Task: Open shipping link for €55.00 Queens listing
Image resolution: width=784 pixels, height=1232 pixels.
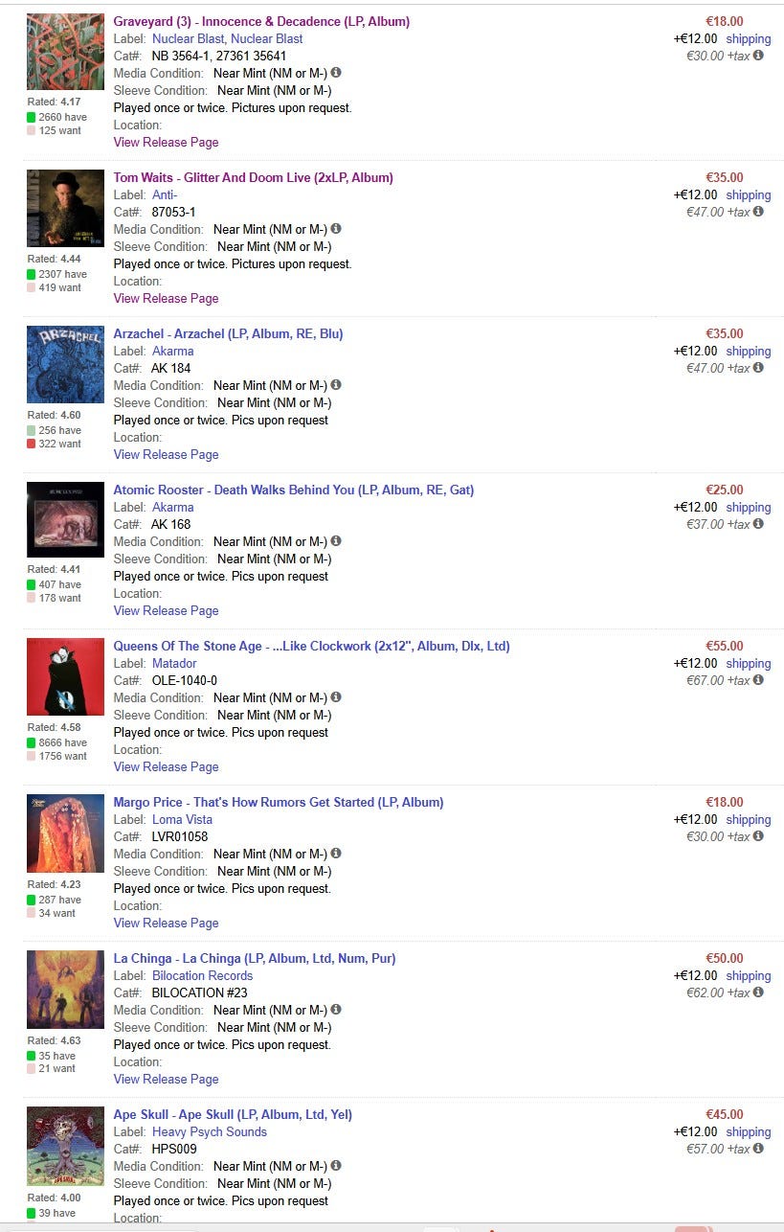Action: pyautogui.click(x=749, y=663)
